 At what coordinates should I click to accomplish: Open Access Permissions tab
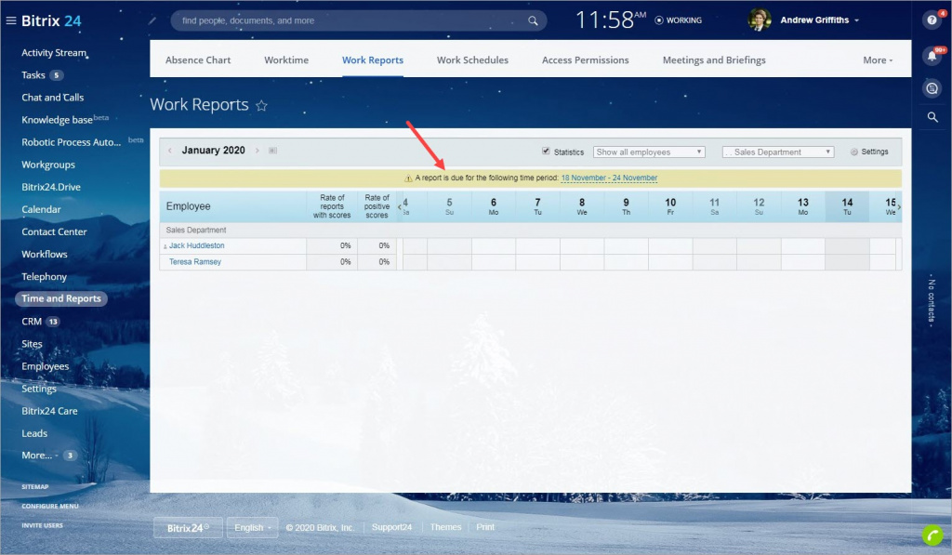click(x=586, y=60)
